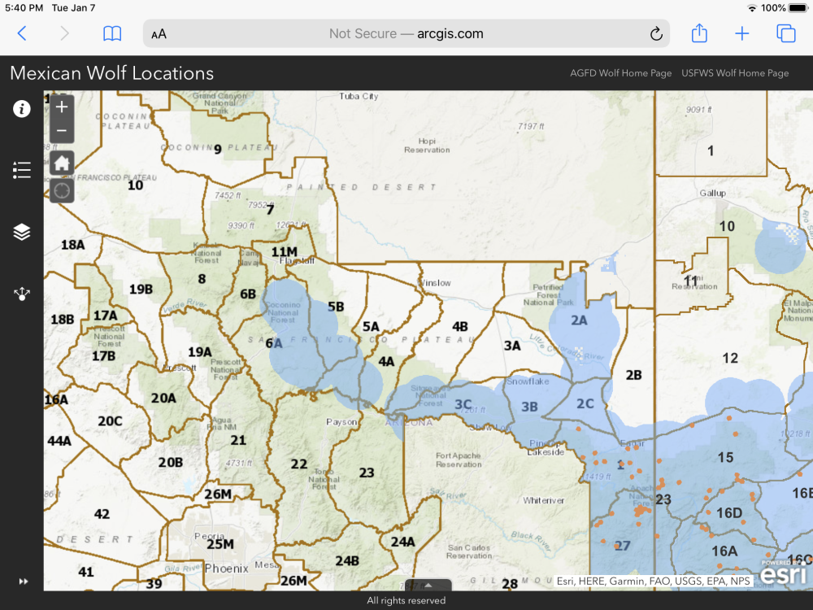Reload the arcgis.com page
Image resolution: width=813 pixels, height=610 pixels.
[655, 33]
